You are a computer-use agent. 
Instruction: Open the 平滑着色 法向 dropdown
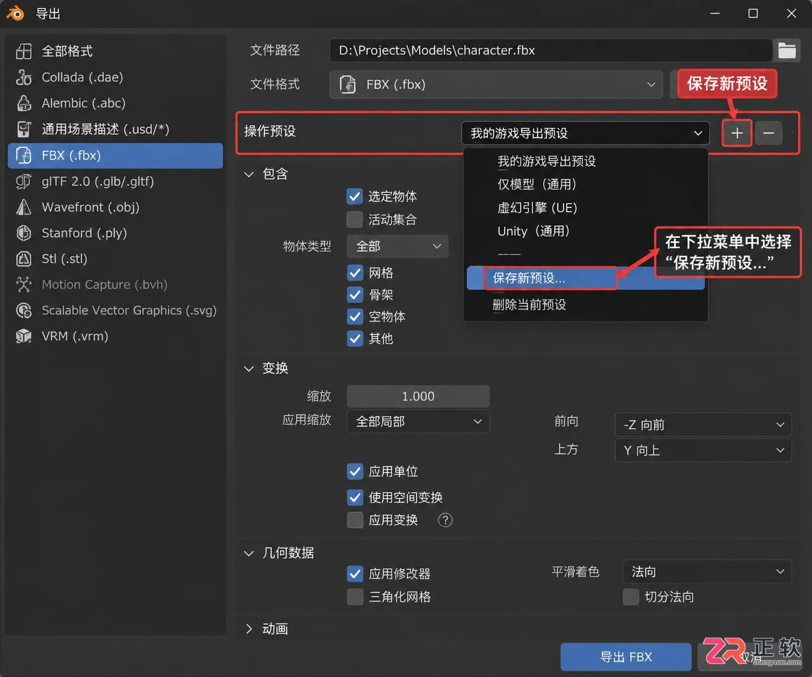click(707, 572)
